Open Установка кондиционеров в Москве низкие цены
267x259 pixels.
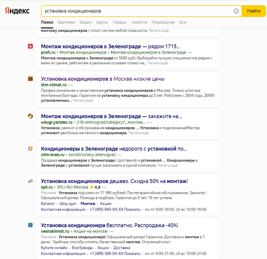click(103, 79)
